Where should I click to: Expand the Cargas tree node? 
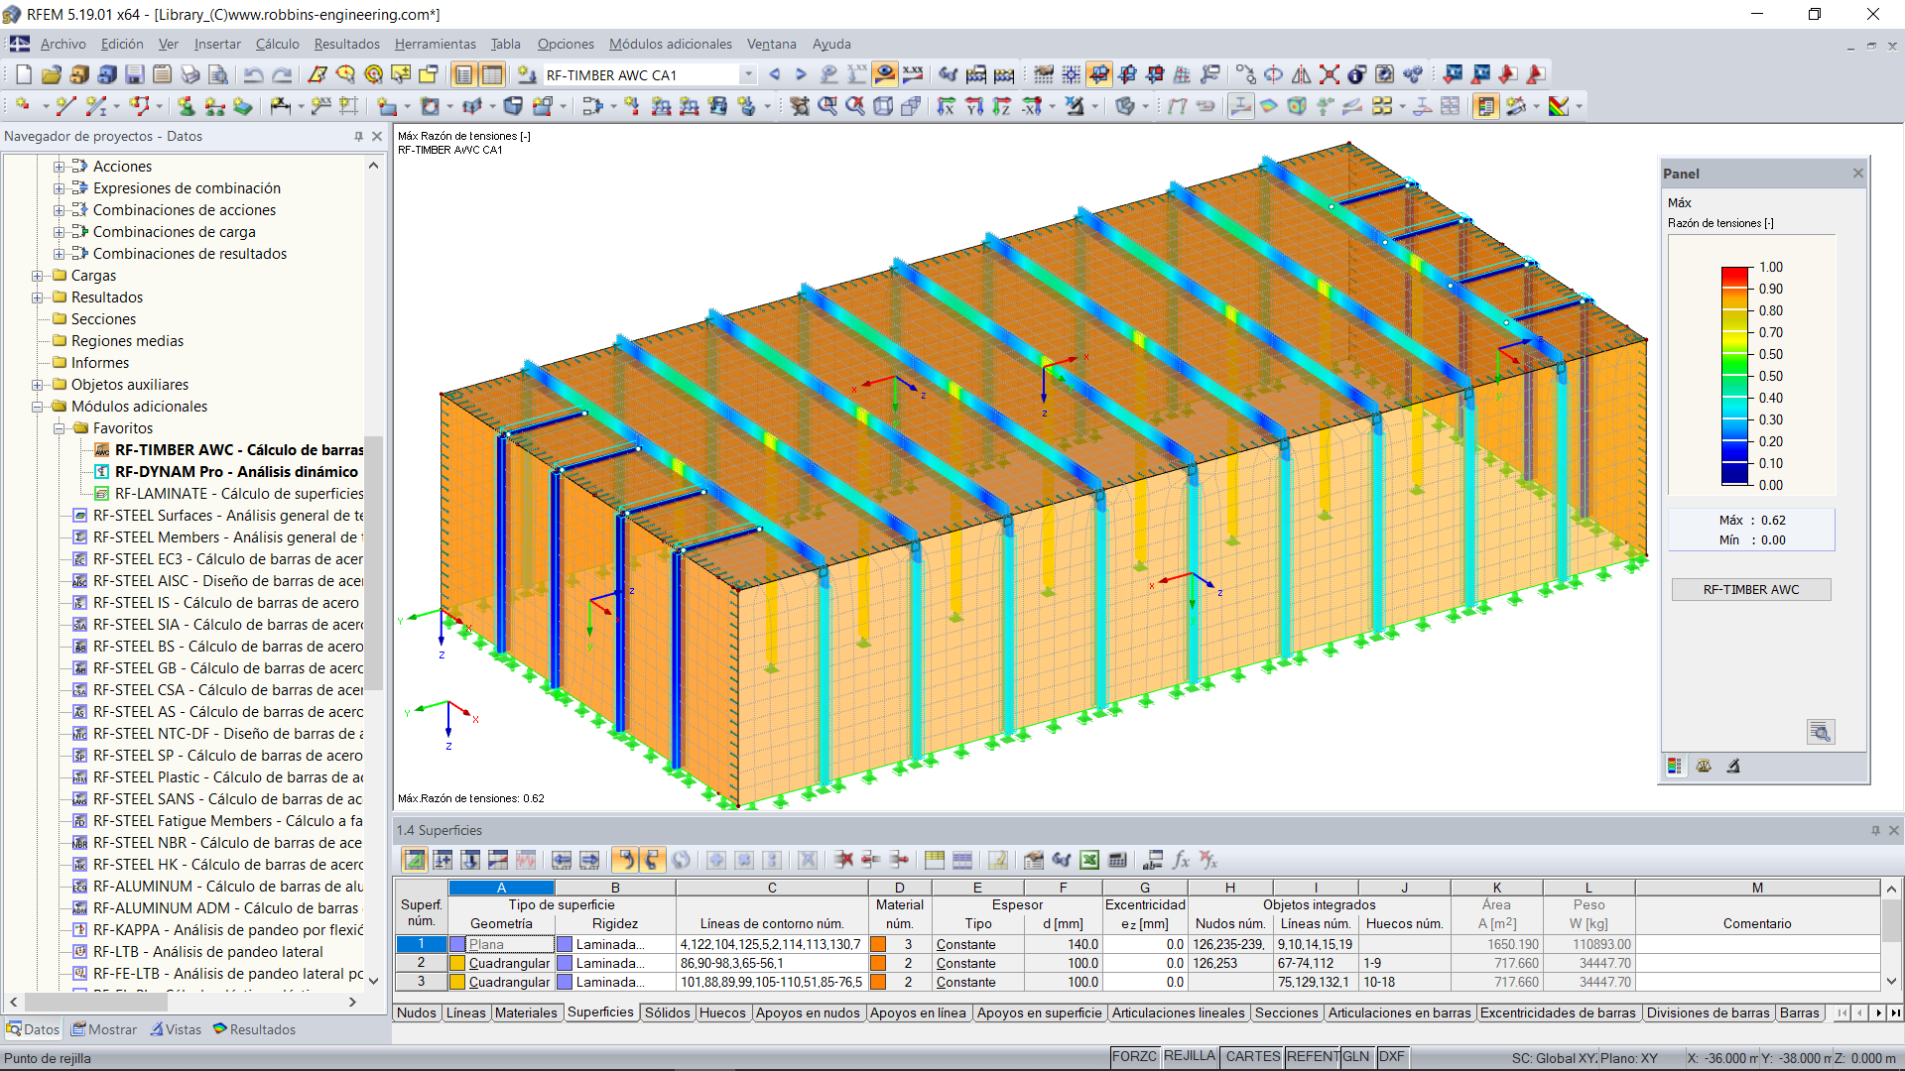(x=38, y=276)
